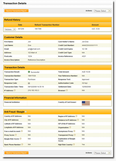Click card holder's name Jon Doe
This screenshot has height=161, width=116.
point(85,42)
